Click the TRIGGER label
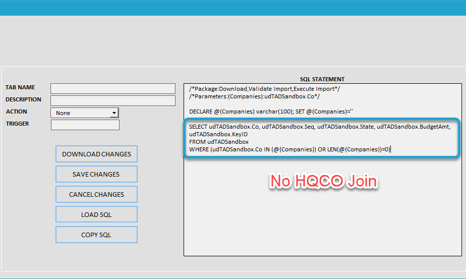This screenshot has width=466, height=279. click(18, 124)
